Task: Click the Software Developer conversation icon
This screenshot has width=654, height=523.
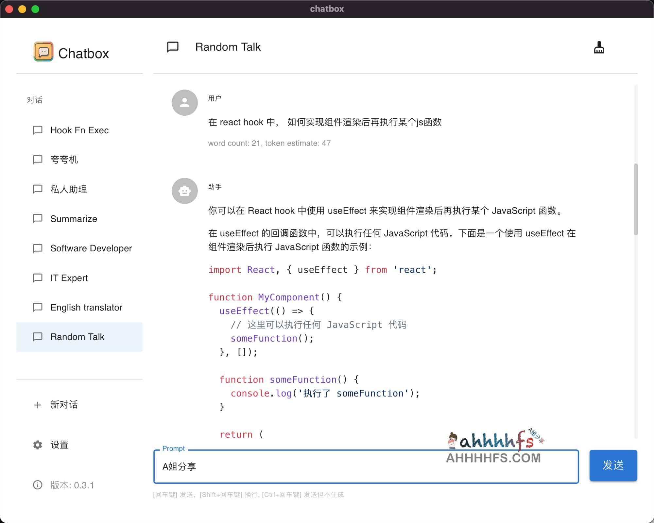Action: (38, 248)
